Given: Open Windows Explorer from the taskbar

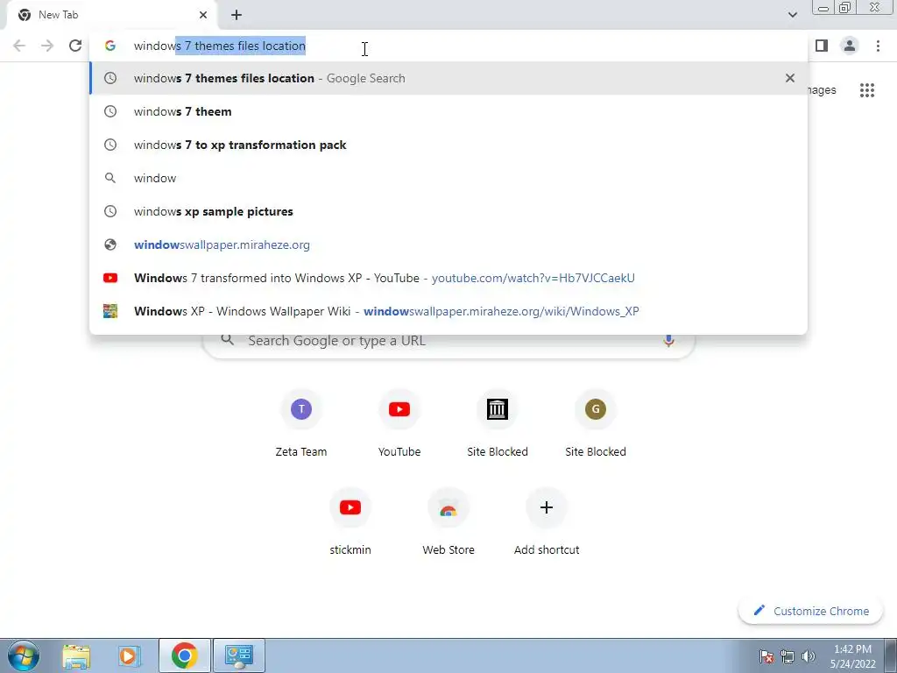Looking at the screenshot, I should 76,655.
